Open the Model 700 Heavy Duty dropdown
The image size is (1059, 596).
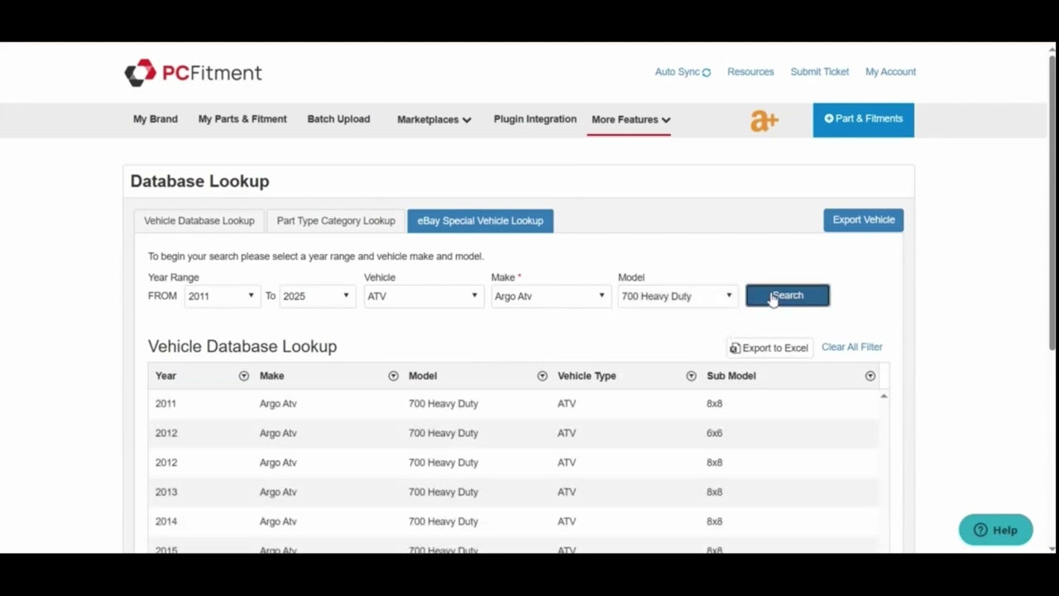coord(677,296)
